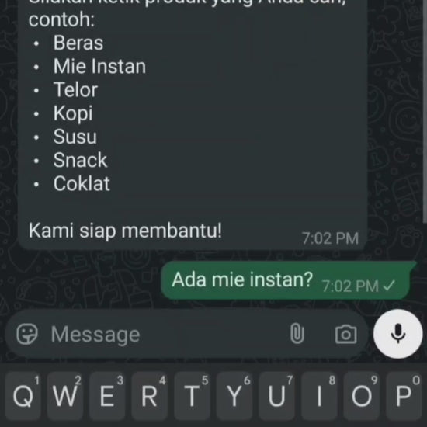The height and width of the screenshot is (427, 427).
Task: Tap the O key on keyboard
Action: [361, 396]
